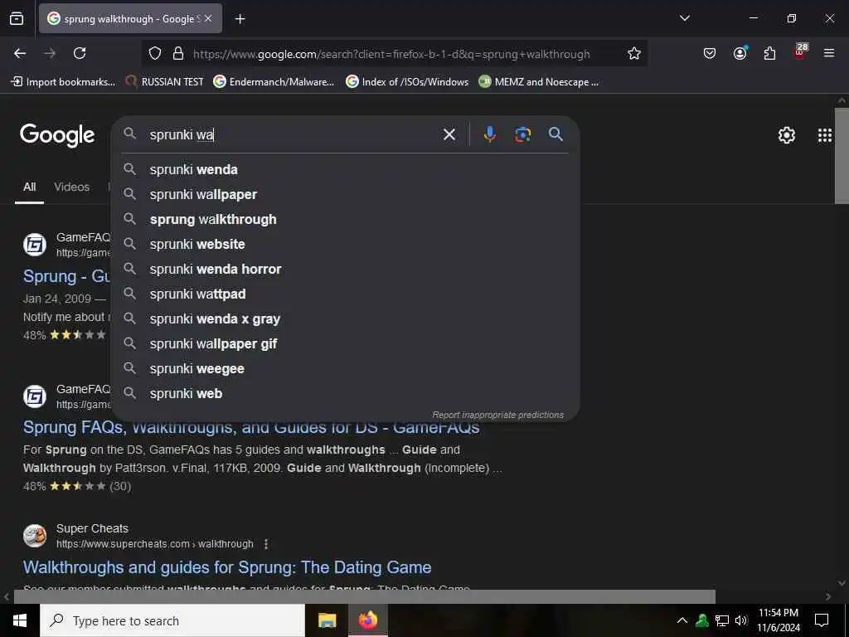Open the Google apps grid

tap(825, 135)
